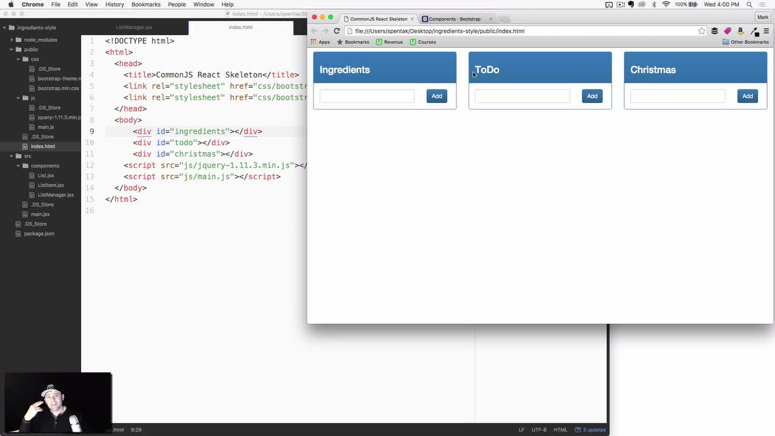Close the CommonJS React Skeleton tab
Image resolution: width=775 pixels, height=436 pixels.
[x=412, y=19]
